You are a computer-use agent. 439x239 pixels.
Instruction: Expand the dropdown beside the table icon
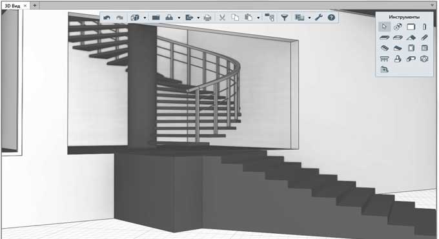(309, 18)
